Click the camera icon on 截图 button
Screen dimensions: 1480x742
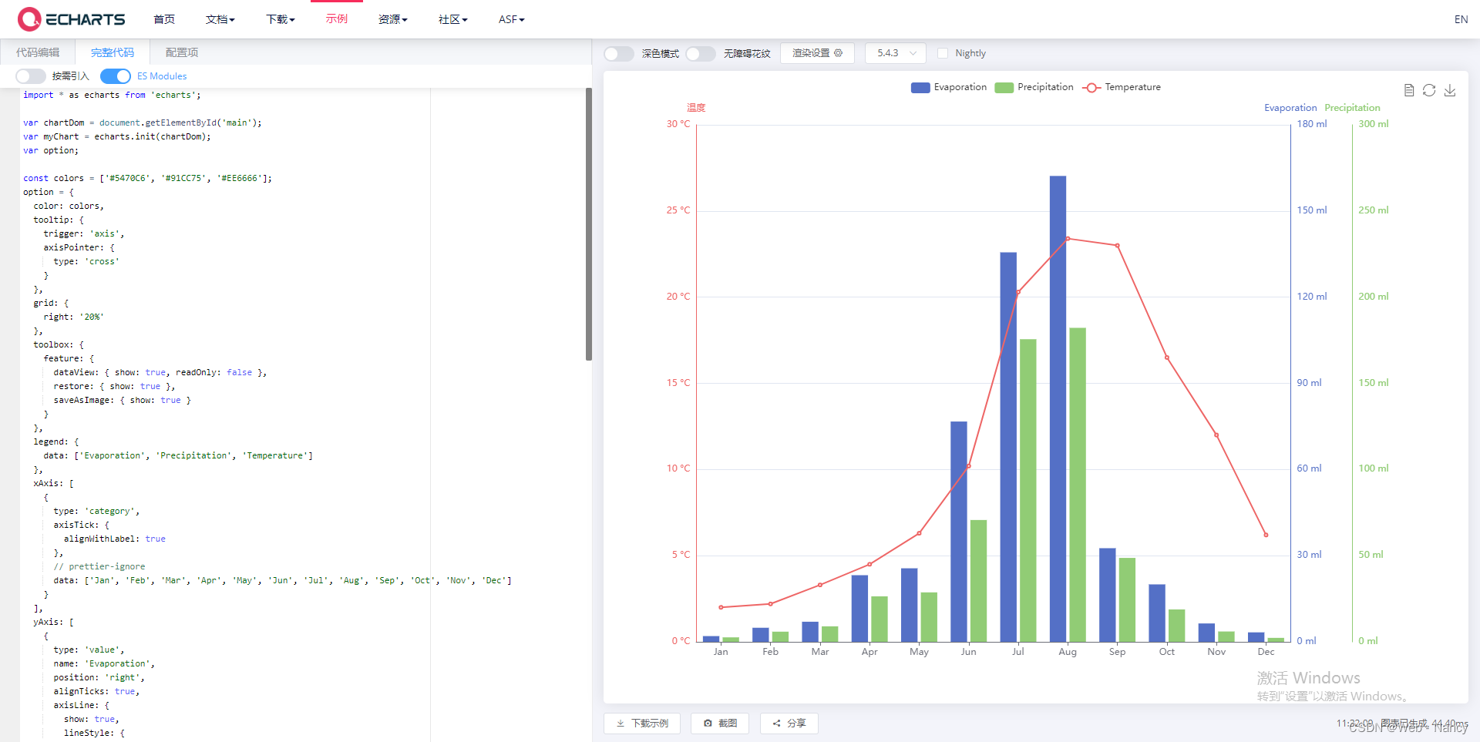[708, 724]
